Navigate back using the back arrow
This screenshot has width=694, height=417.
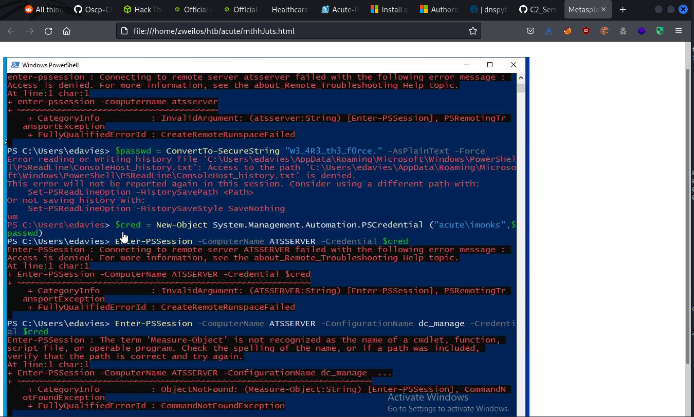[x=11, y=31]
